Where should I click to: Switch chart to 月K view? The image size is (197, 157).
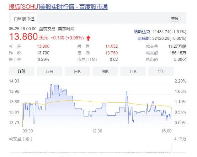pyautogui.click(x=133, y=71)
